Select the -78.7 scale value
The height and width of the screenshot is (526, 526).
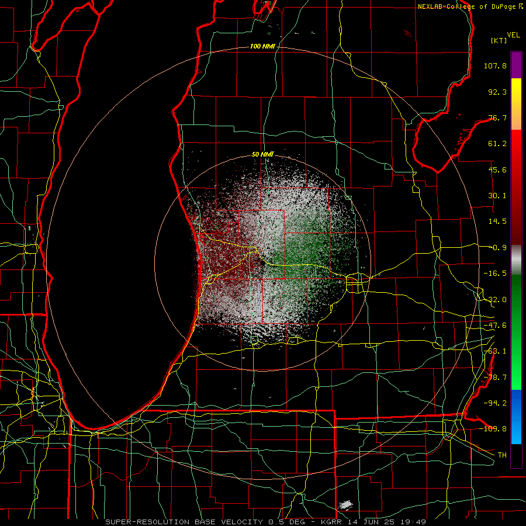click(495, 378)
